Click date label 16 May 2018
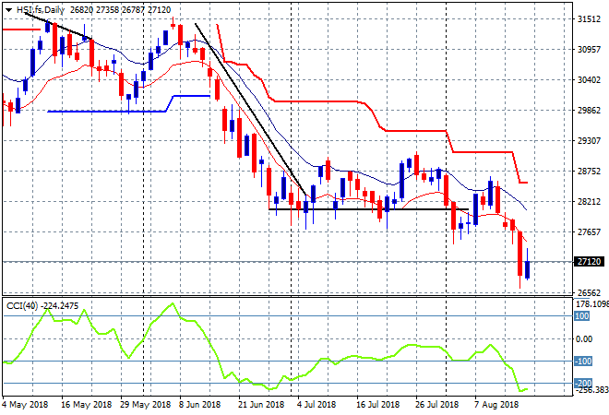This screenshot has width=609, height=415. click(x=86, y=405)
